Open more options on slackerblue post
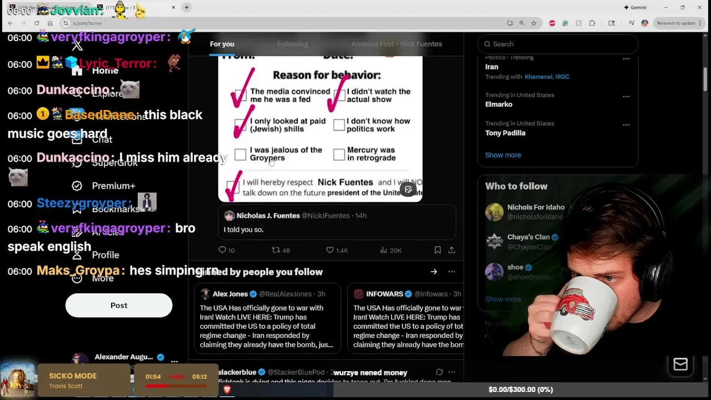Viewport: 711px width, 400px height. pos(452,372)
